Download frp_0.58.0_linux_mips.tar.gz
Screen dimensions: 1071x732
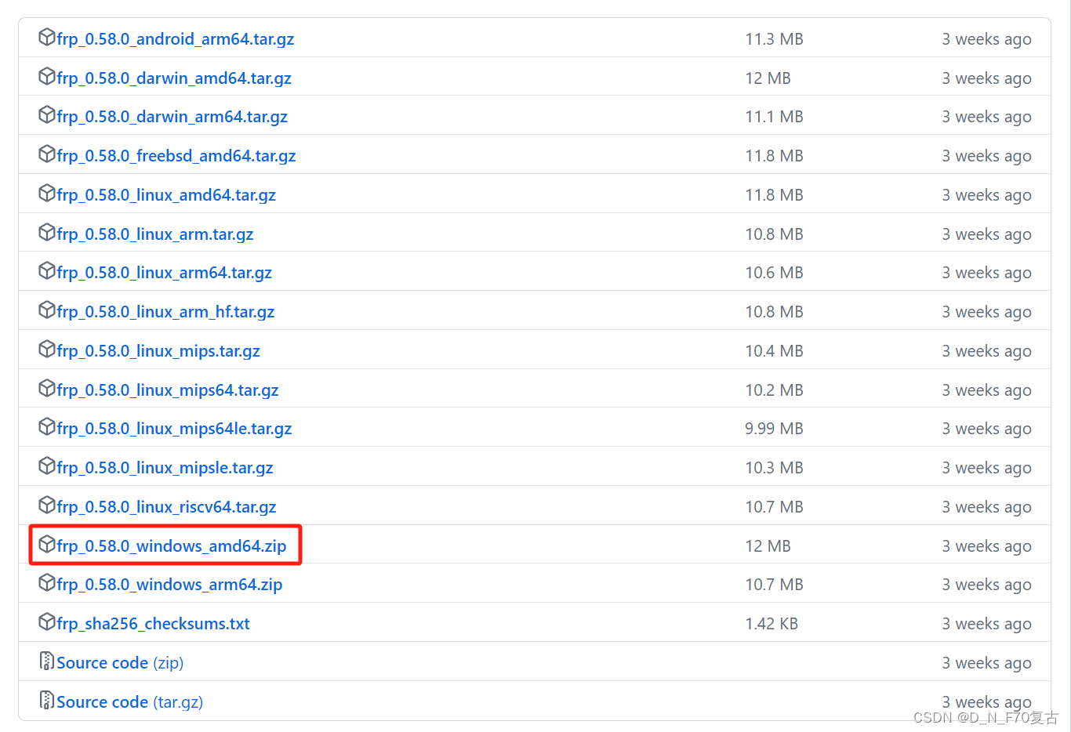click(158, 351)
